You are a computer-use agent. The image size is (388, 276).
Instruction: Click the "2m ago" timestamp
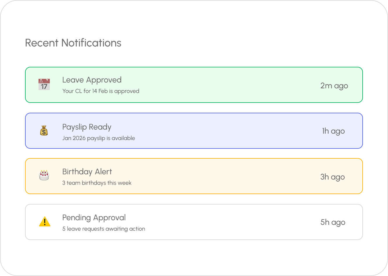click(334, 86)
